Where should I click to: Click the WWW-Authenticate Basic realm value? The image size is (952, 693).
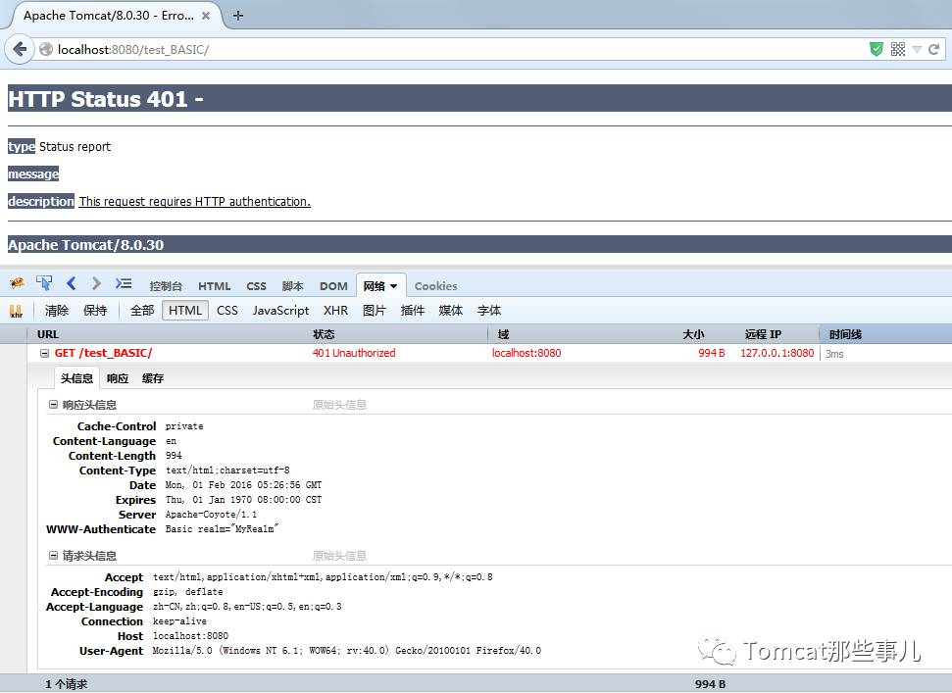pyautogui.click(x=222, y=529)
